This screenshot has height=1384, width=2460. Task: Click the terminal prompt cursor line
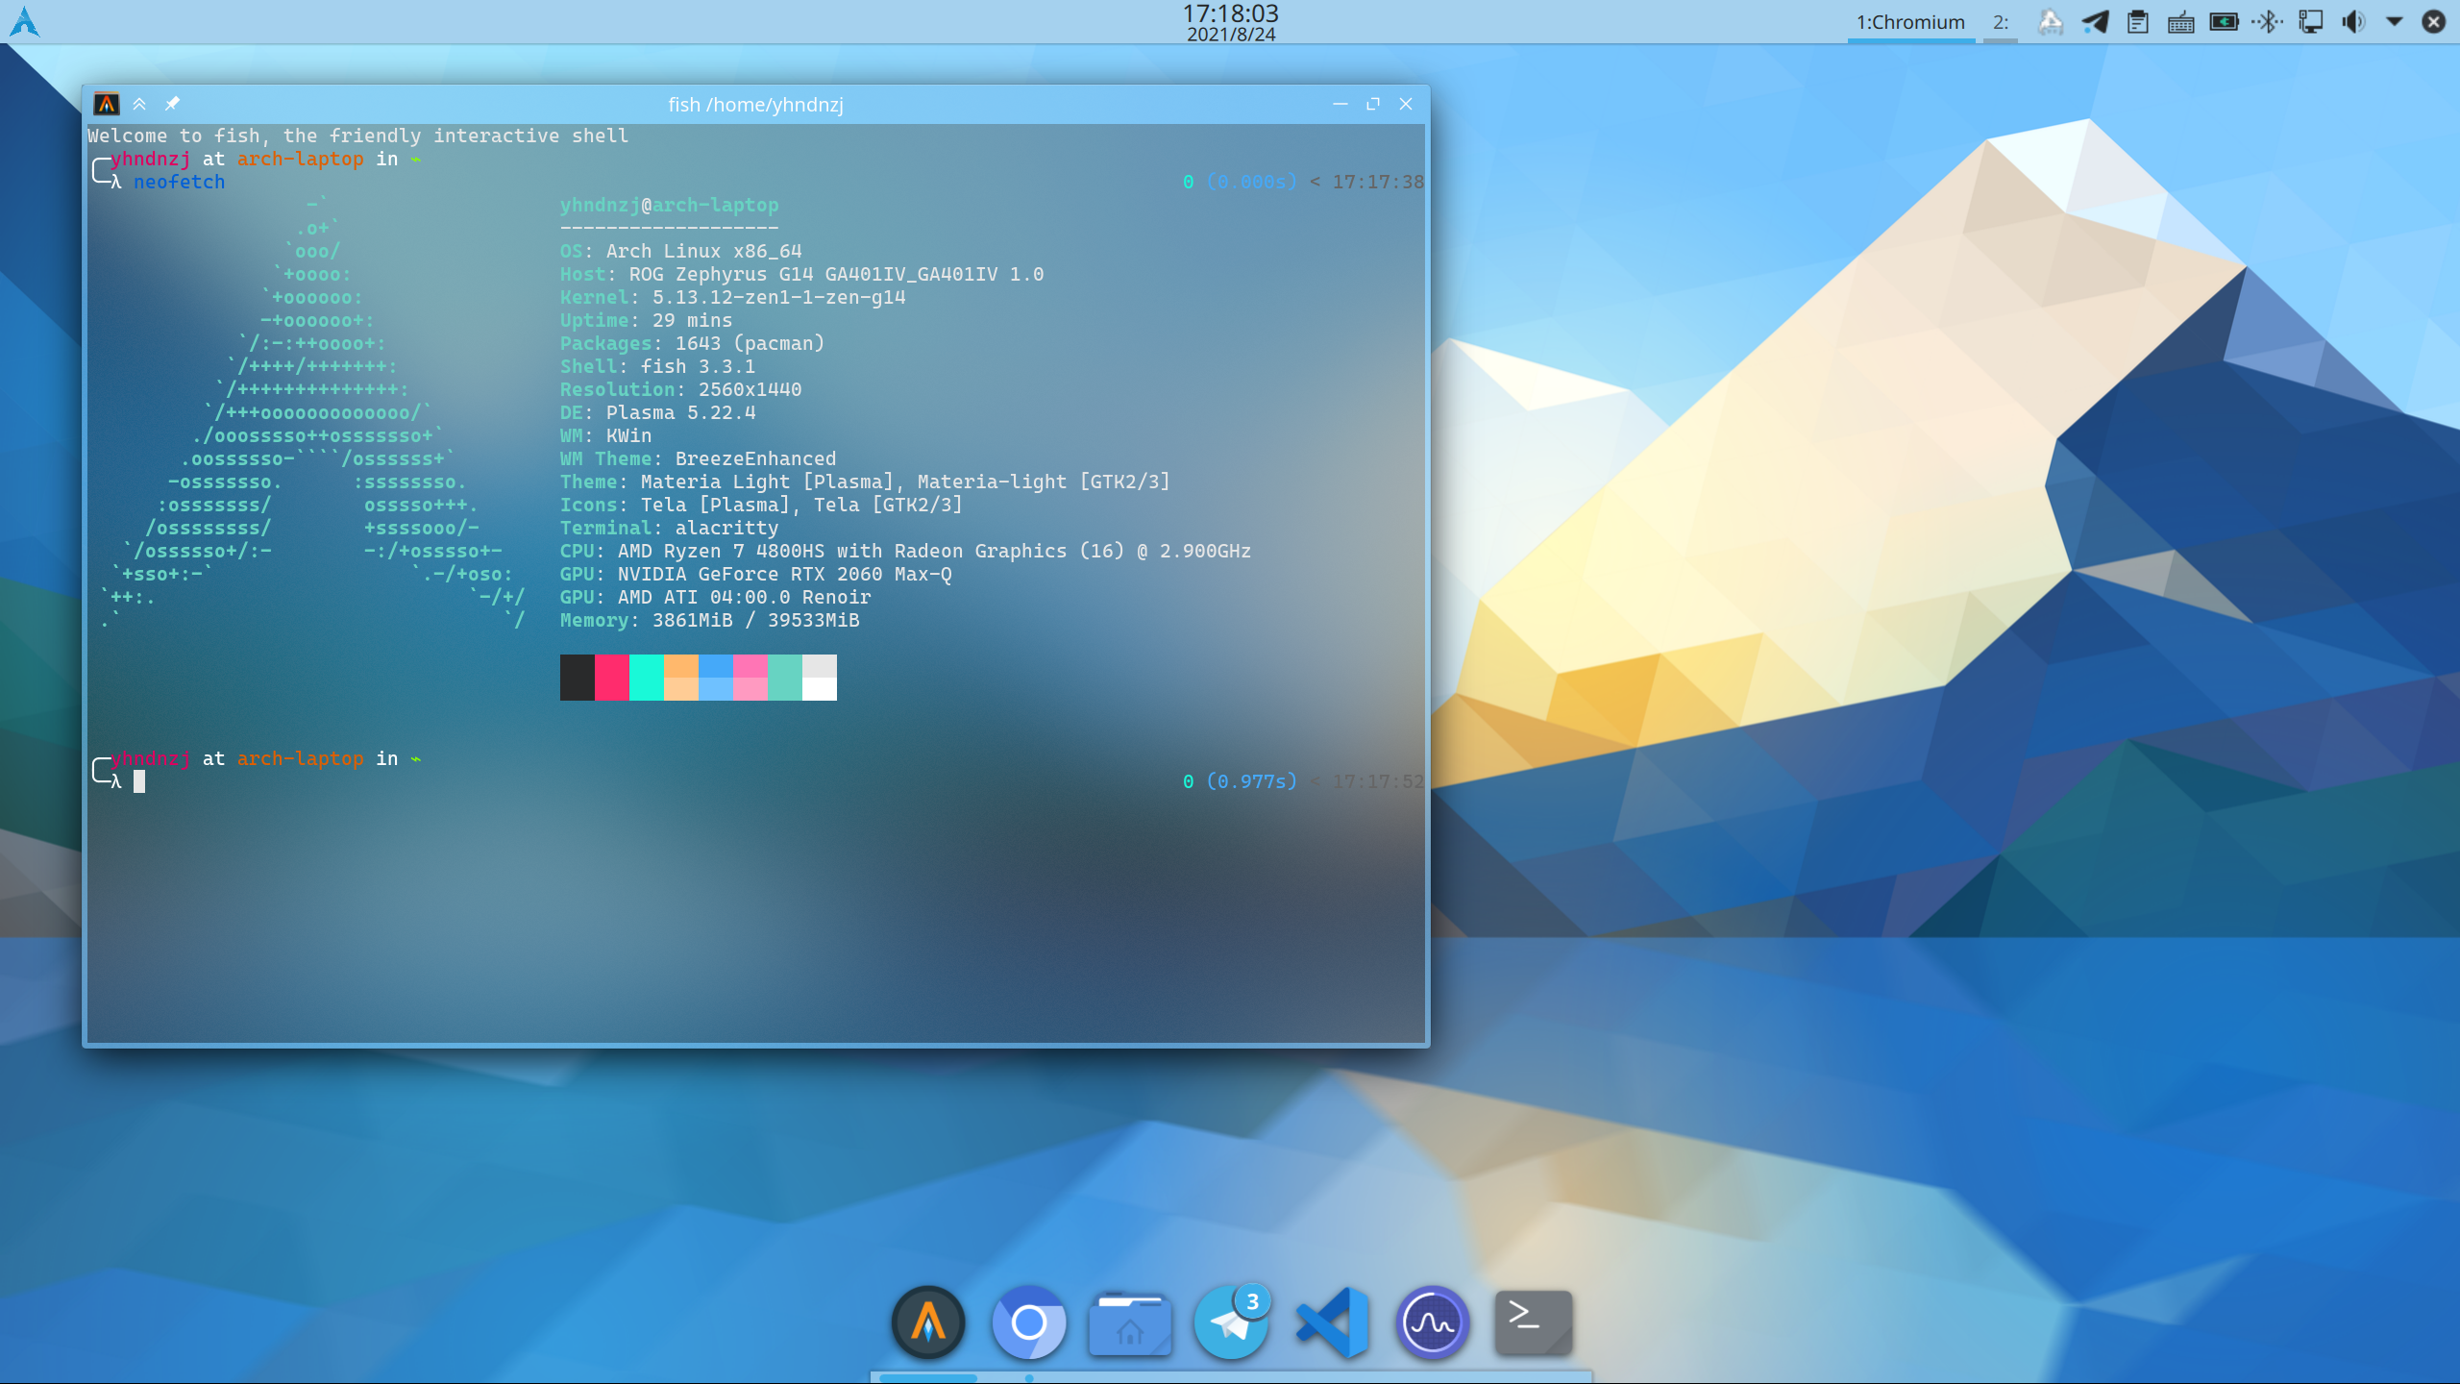[139, 781]
